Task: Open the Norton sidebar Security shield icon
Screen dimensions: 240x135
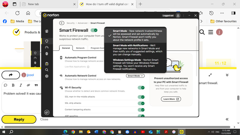Action: 47,41
